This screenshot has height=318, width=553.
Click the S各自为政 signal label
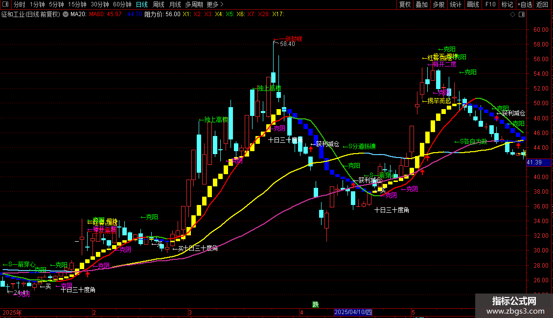(x=471, y=141)
